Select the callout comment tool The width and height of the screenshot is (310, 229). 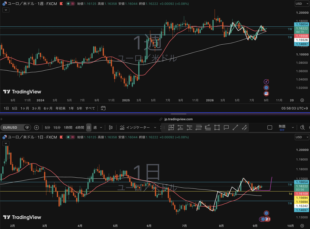(x=226, y=128)
